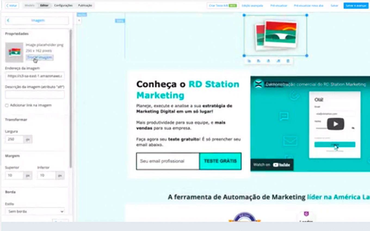
Task: Click Watch on YouTube link
Action: pos(272,165)
